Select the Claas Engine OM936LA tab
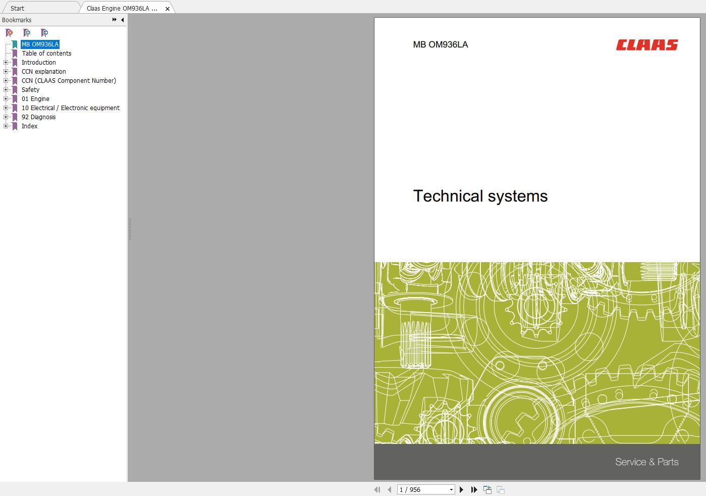The width and height of the screenshot is (706, 496). click(121, 8)
